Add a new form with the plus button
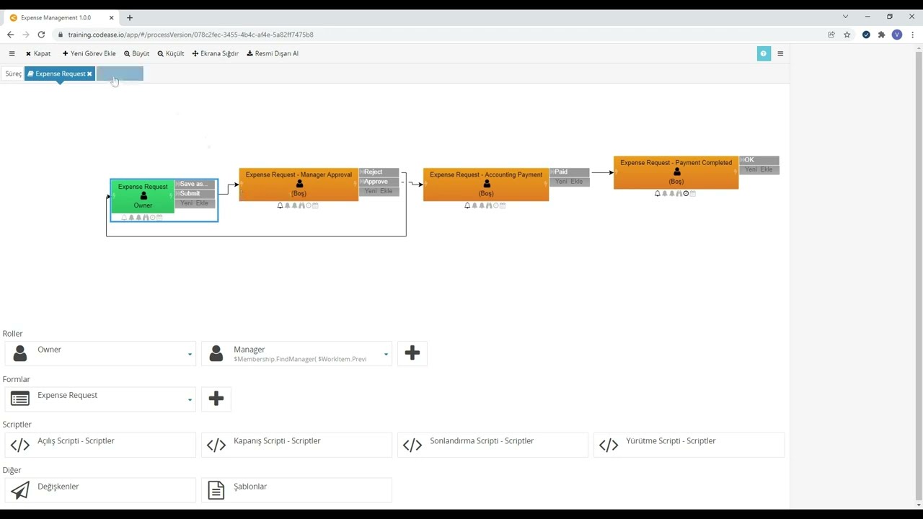923x519 pixels. coord(216,398)
